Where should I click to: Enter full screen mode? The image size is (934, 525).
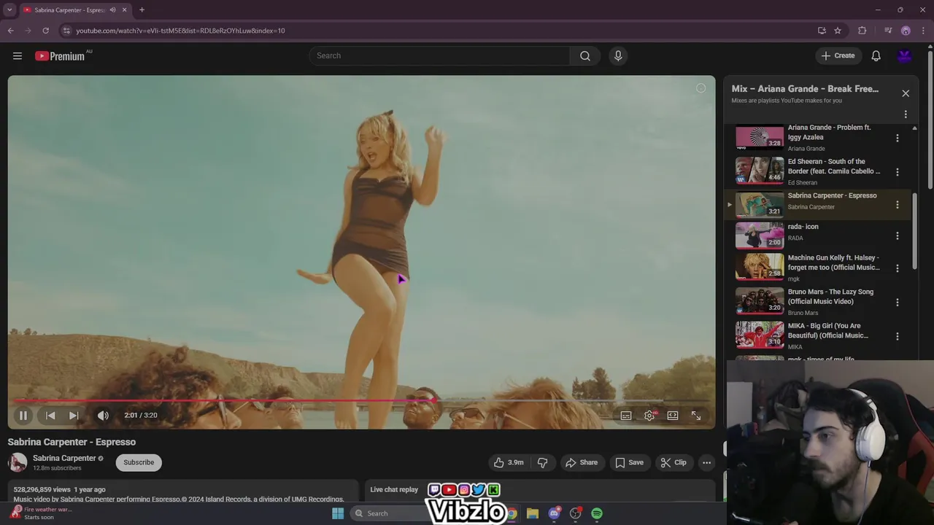point(696,416)
